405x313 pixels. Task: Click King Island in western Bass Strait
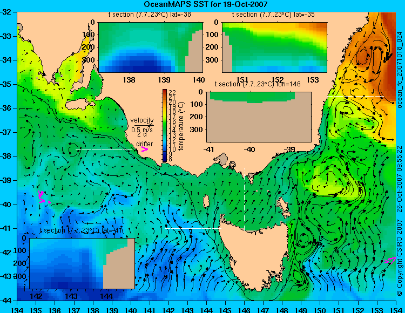point(206,201)
